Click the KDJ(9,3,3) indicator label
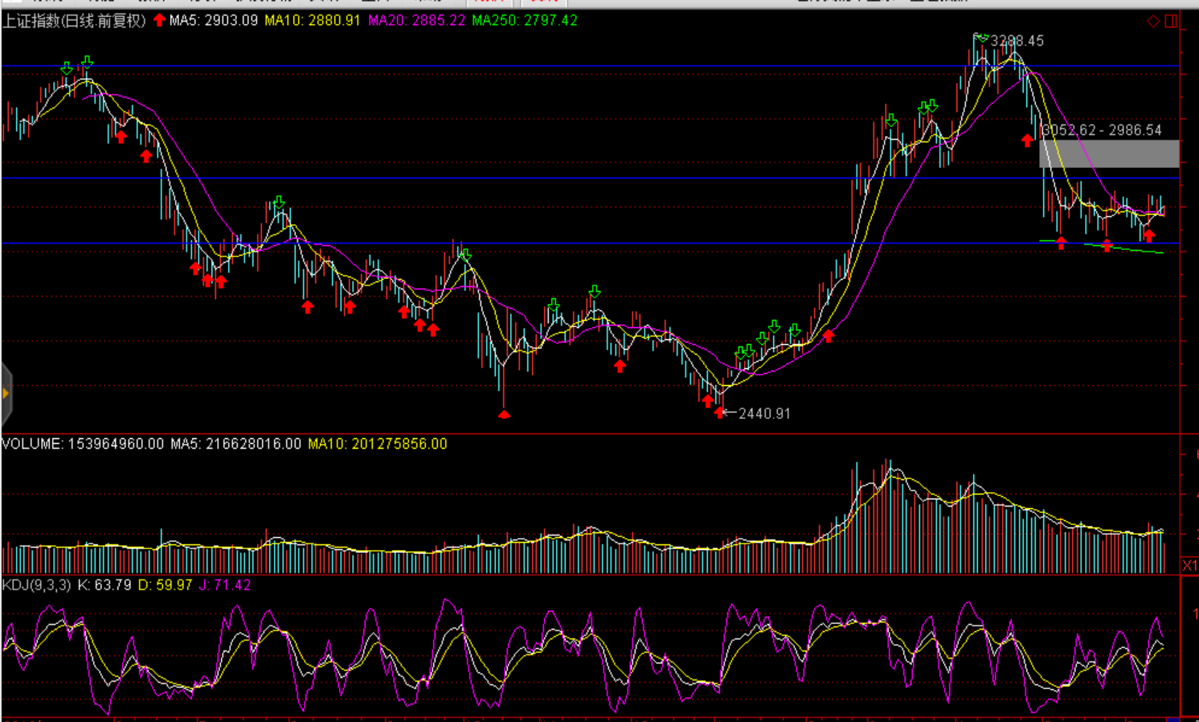Image resolution: width=1199 pixels, height=722 pixels. click(x=37, y=585)
